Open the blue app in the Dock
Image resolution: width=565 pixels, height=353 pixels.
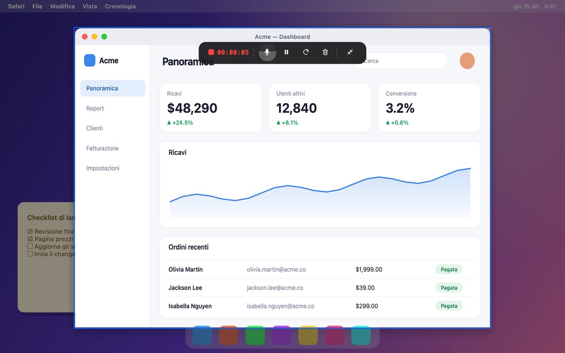click(202, 335)
